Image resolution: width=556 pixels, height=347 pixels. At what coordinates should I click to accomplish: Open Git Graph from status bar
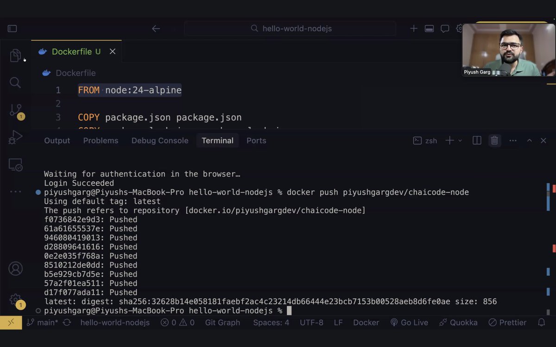tap(222, 322)
